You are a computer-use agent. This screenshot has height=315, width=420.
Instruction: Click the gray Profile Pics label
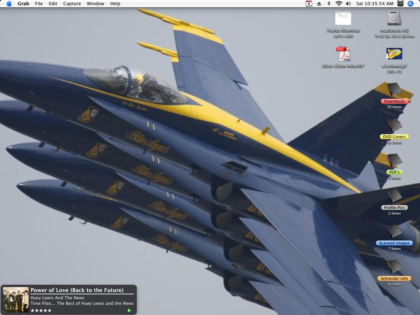394,208
